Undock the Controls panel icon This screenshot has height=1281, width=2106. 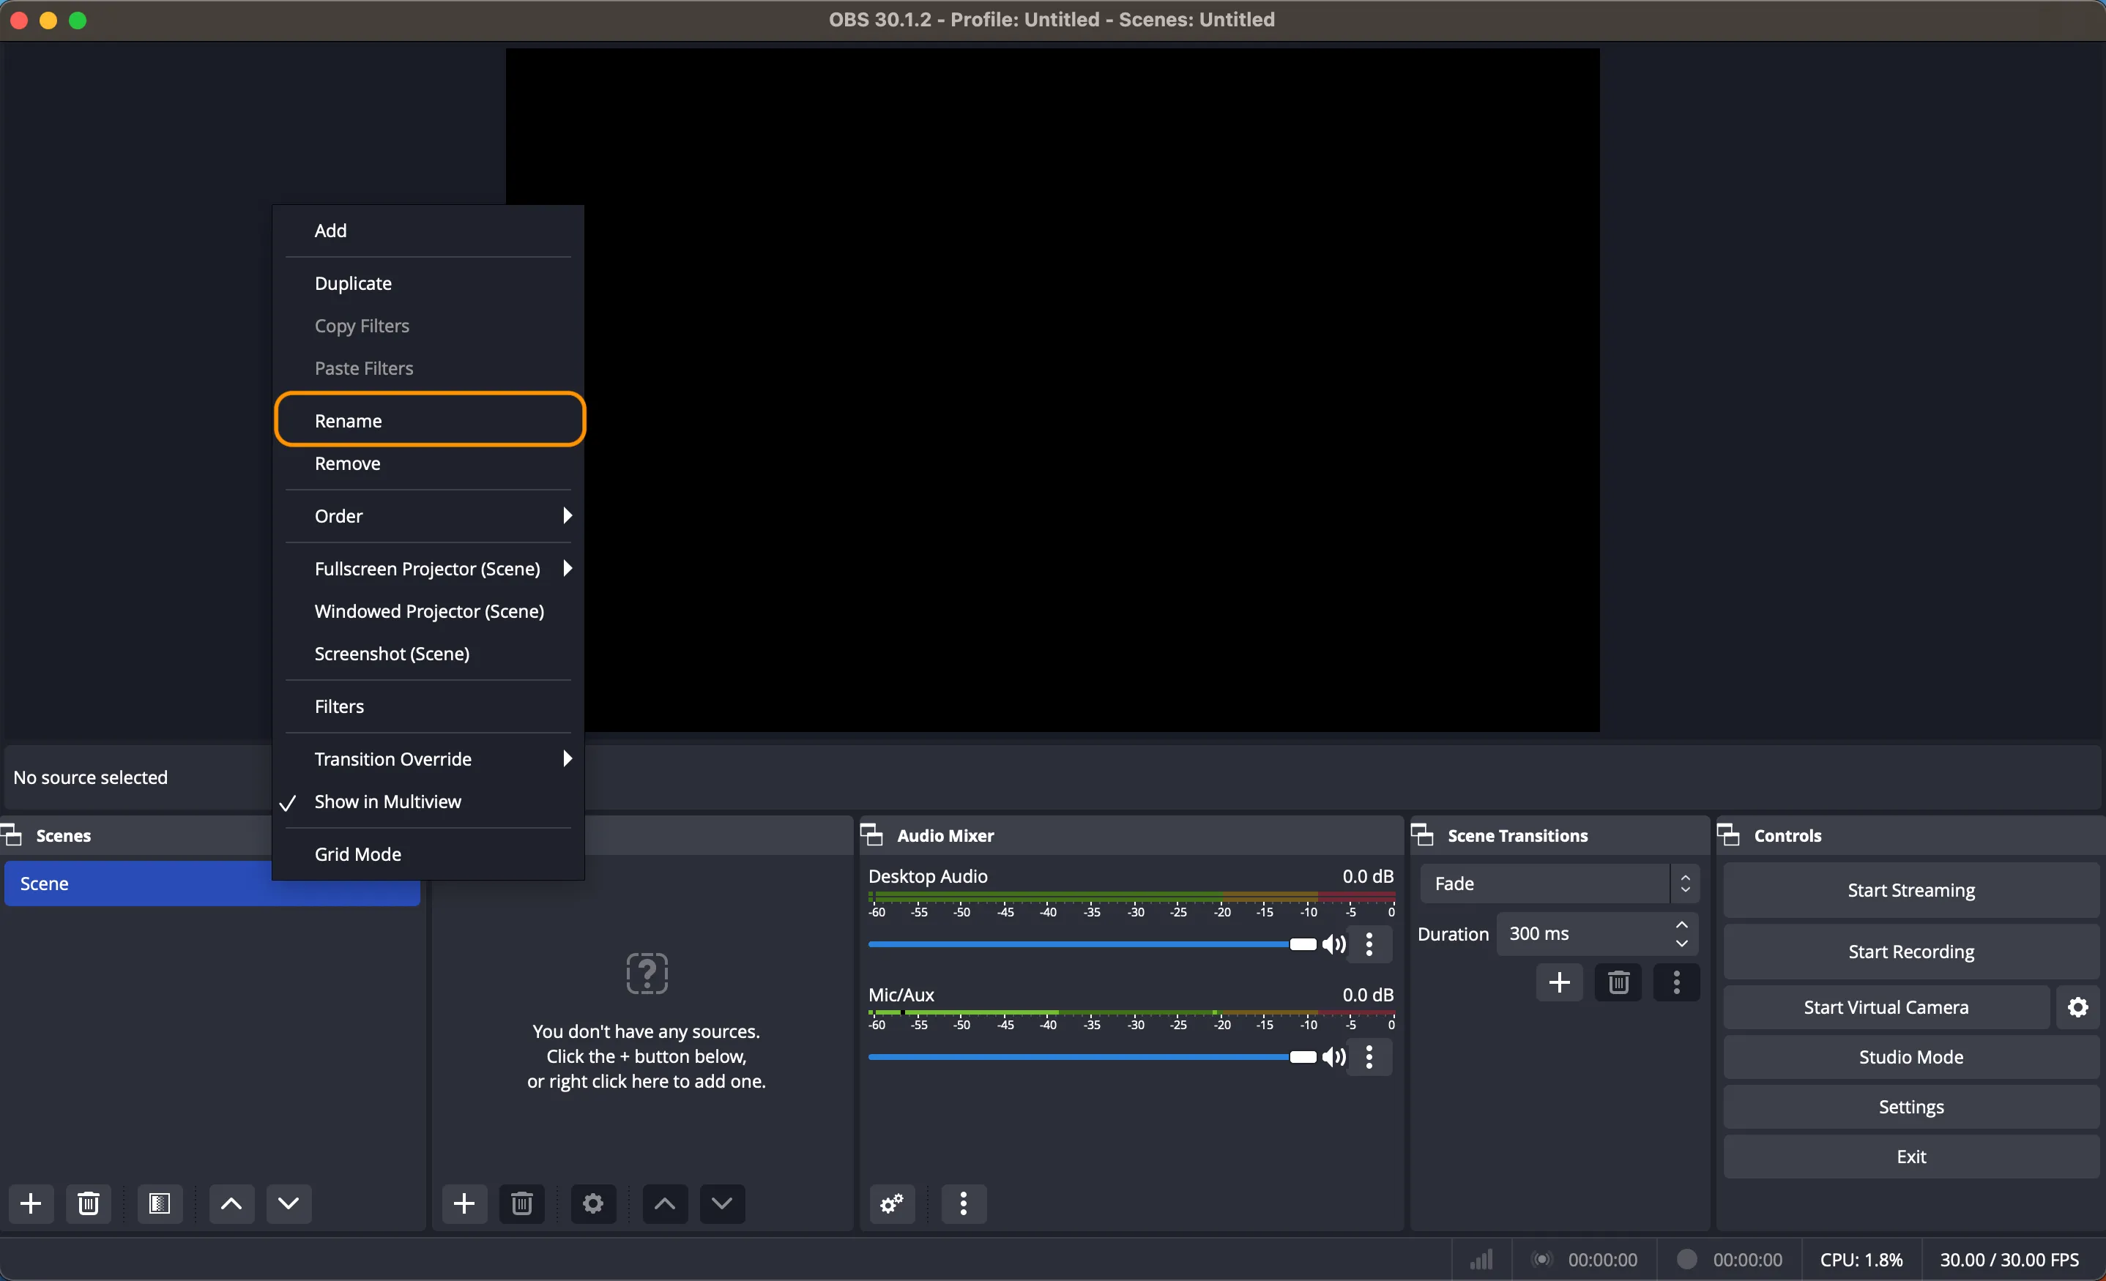(x=1728, y=835)
